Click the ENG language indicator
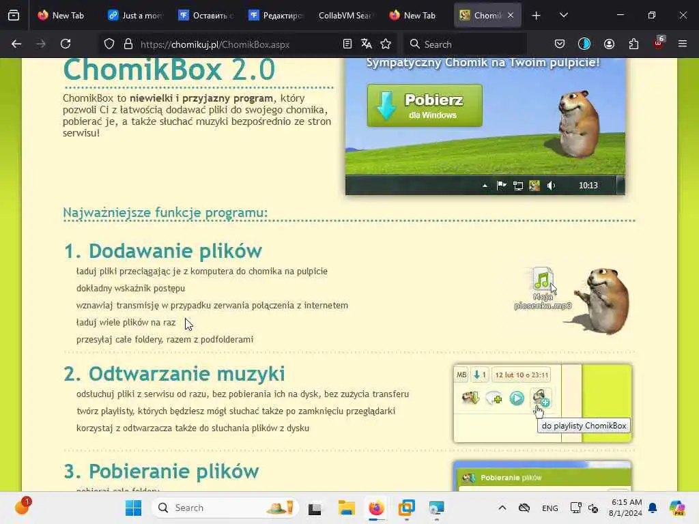The width and height of the screenshot is (699, 524). 550,508
